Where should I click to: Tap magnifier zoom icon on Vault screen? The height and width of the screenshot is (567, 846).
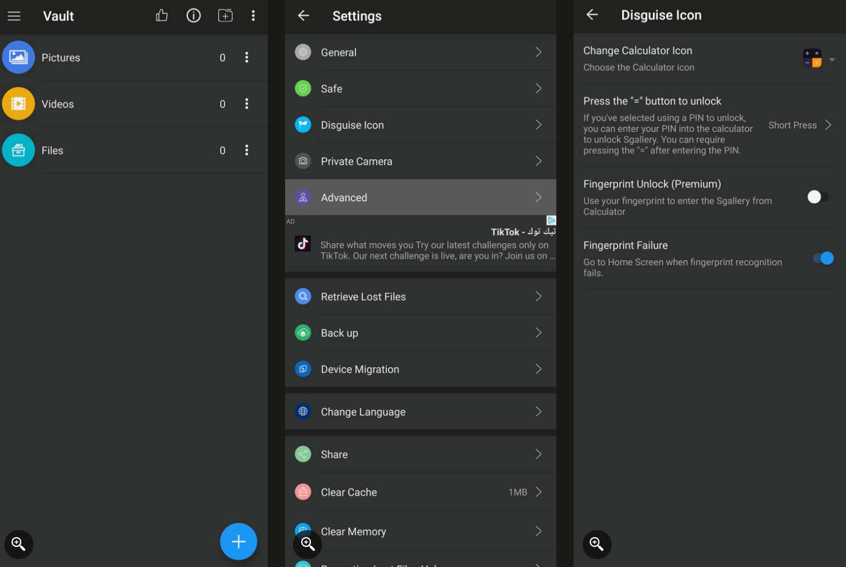(x=18, y=544)
